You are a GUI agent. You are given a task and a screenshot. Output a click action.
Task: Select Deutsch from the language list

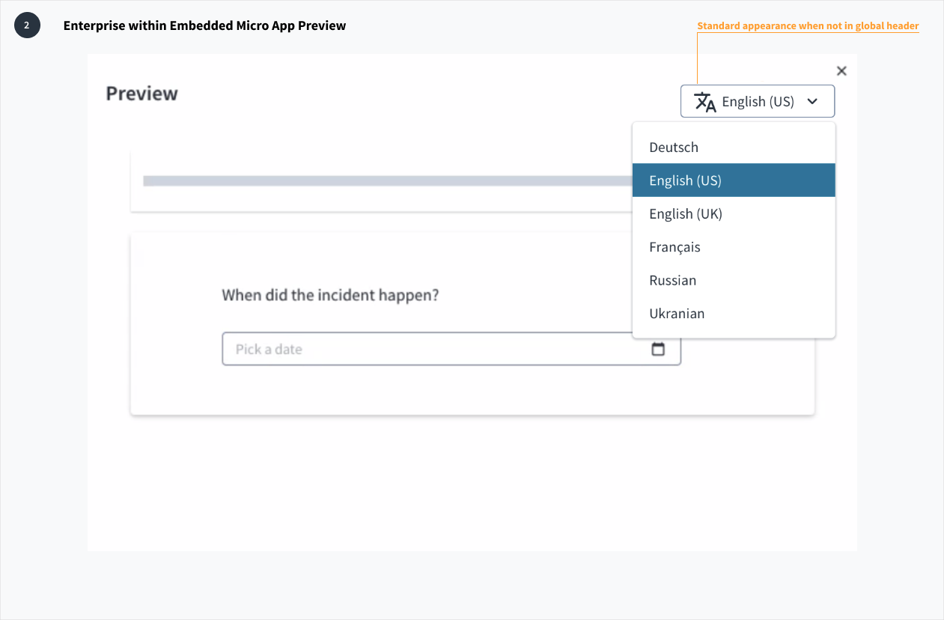673,147
